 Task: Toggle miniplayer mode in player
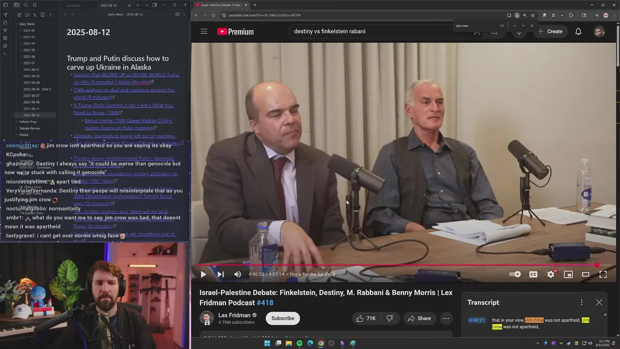[x=568, y=274]
